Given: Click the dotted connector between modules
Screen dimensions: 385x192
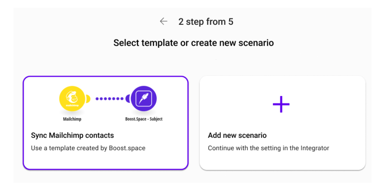Looking at the screenshot, I should [109, 99].
